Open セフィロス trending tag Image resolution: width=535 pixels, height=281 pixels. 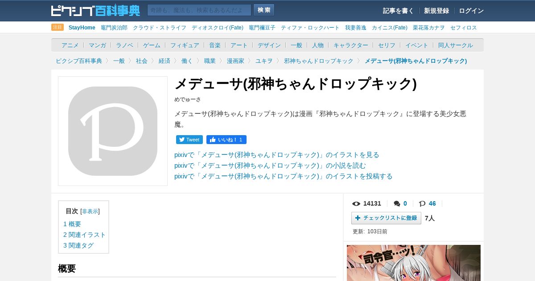tap(464, 28)
